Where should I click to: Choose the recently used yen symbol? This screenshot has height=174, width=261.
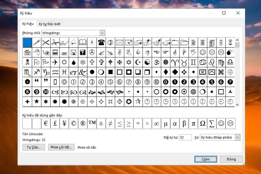click(64, 123)
